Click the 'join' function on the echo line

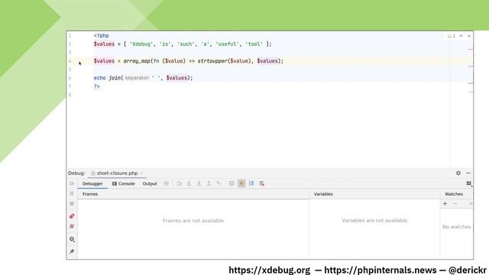(115, 78)
